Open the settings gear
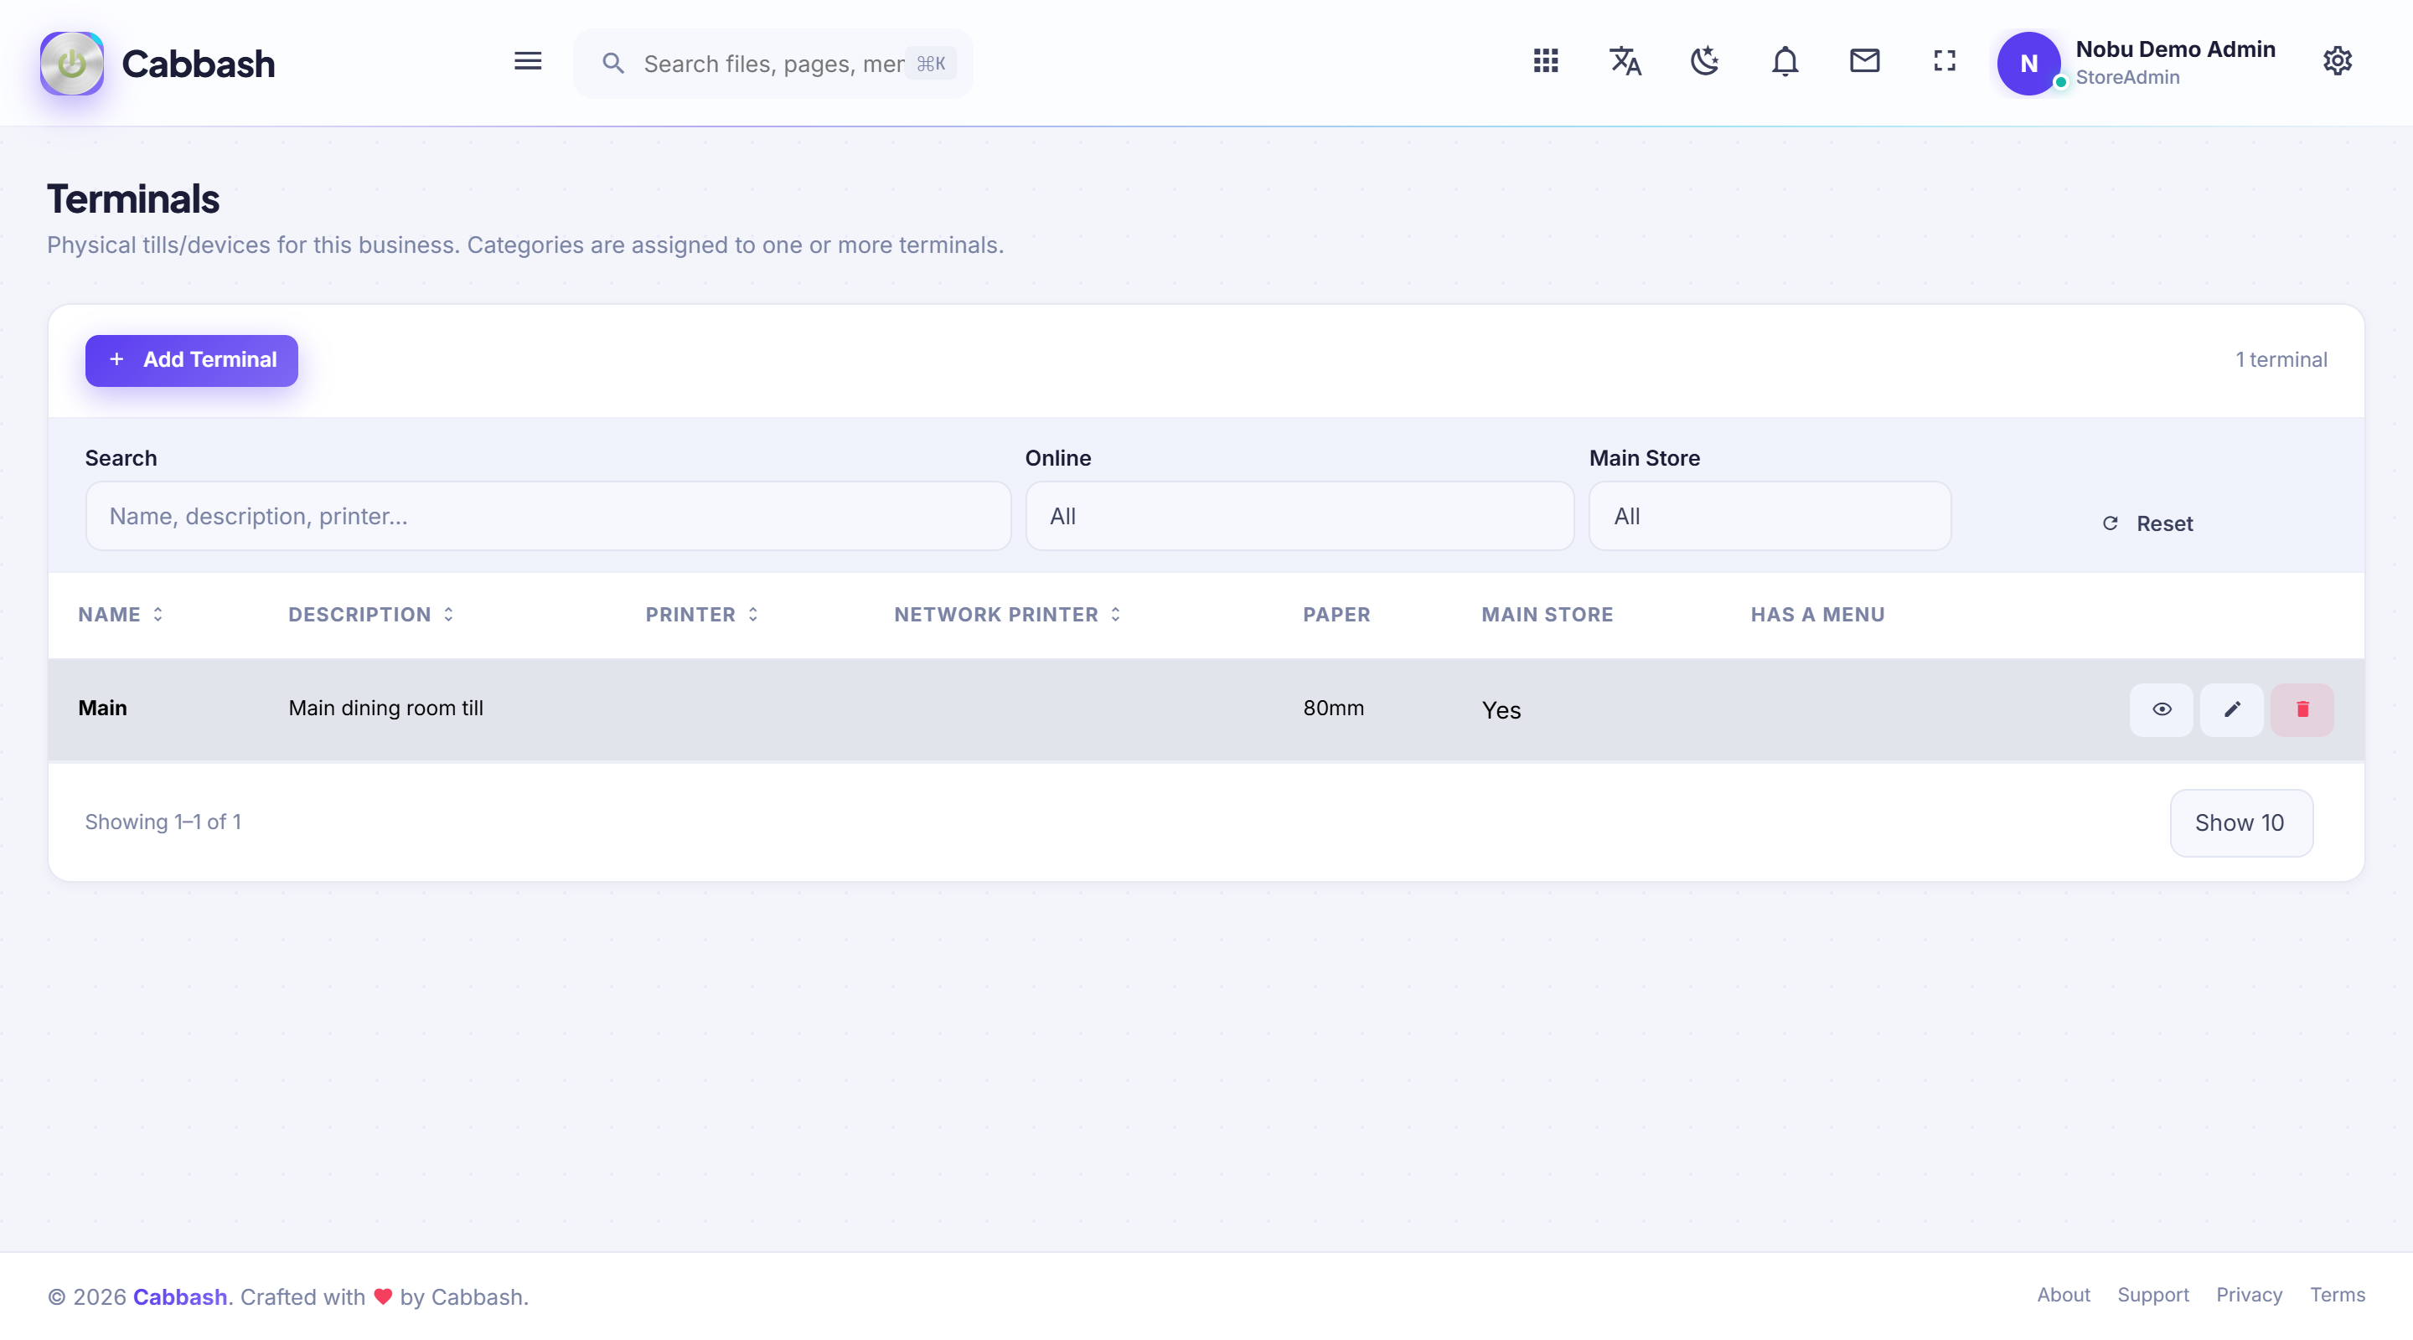The image size is (2413, 1340). click(x=2337, y=62)
